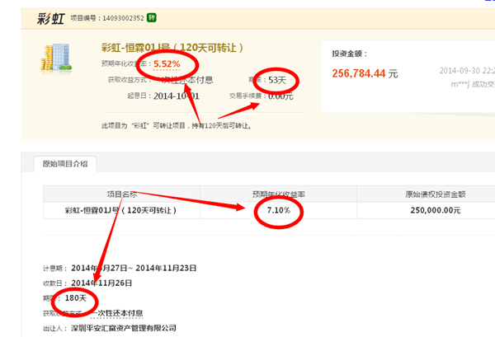Click the 投资金额 label
This screenshot has height=337, width=495.
[x=350, y=54]
